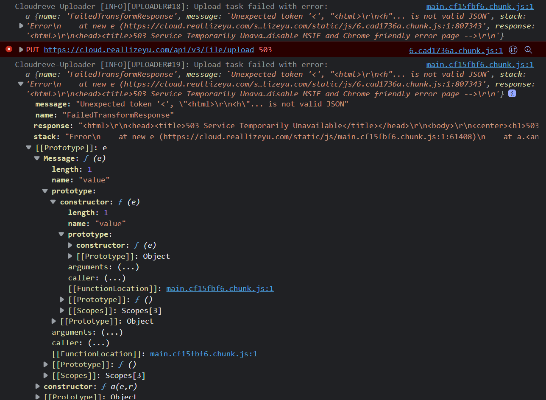Click the UPLOADER#19 "Upload task failed" log text
Screen dimensions: 546x400
172,64
